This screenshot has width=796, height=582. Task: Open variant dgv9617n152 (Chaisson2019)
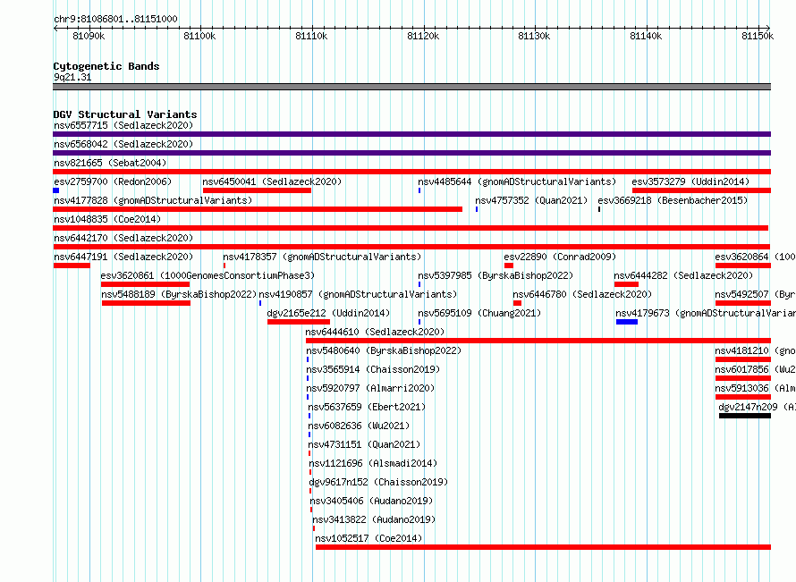pos(378,482)
